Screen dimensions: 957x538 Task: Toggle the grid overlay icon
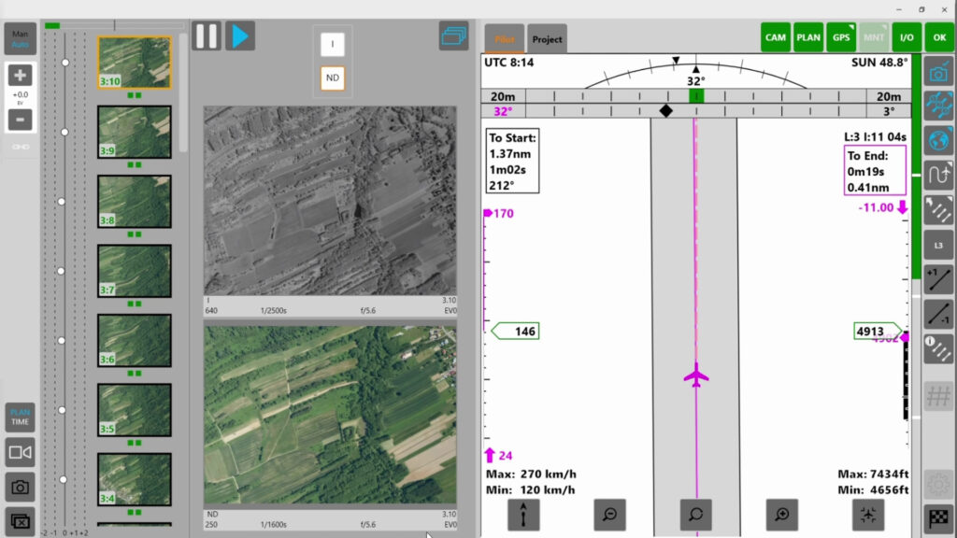(x=939, y=396)
